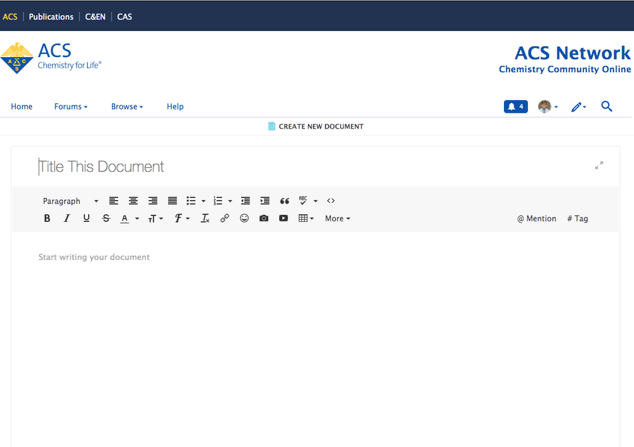Toggle italic formatting

tap(67, 218)
